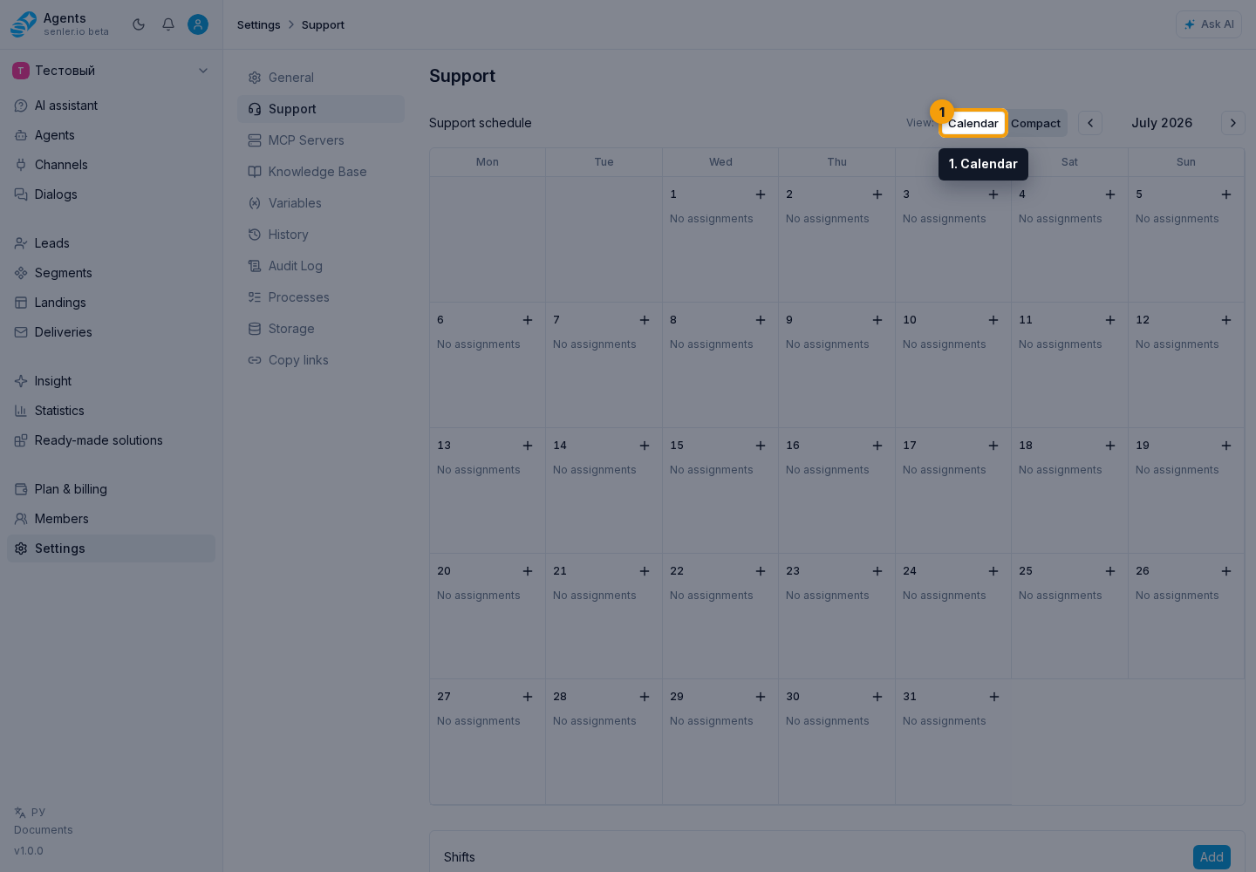Open Documents link
Image resolution: width=1256 pixels, height=872 pixels.
(44, 830)
